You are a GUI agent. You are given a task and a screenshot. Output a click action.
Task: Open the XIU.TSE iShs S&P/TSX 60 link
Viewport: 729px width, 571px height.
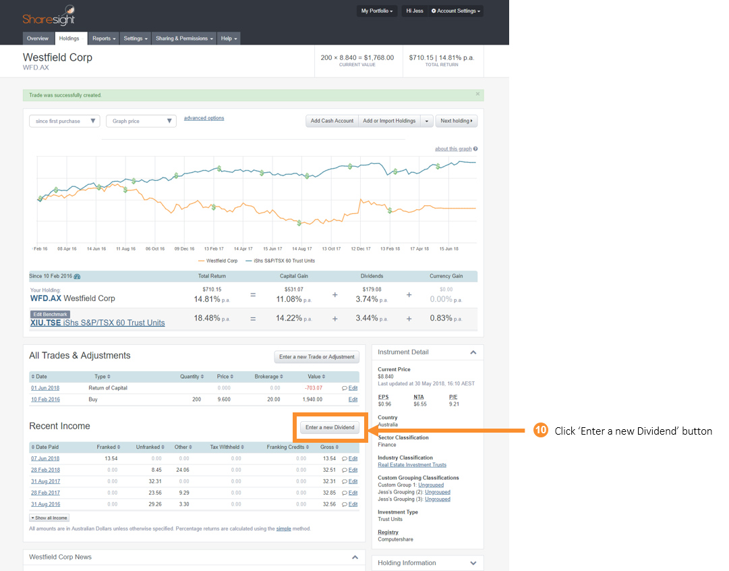click(x=98, y=323)
